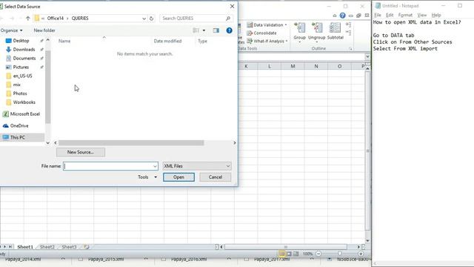The height and width of the screenshot is (267, 474).
Task: Create a New folder
Action: [x=44, y=30]
